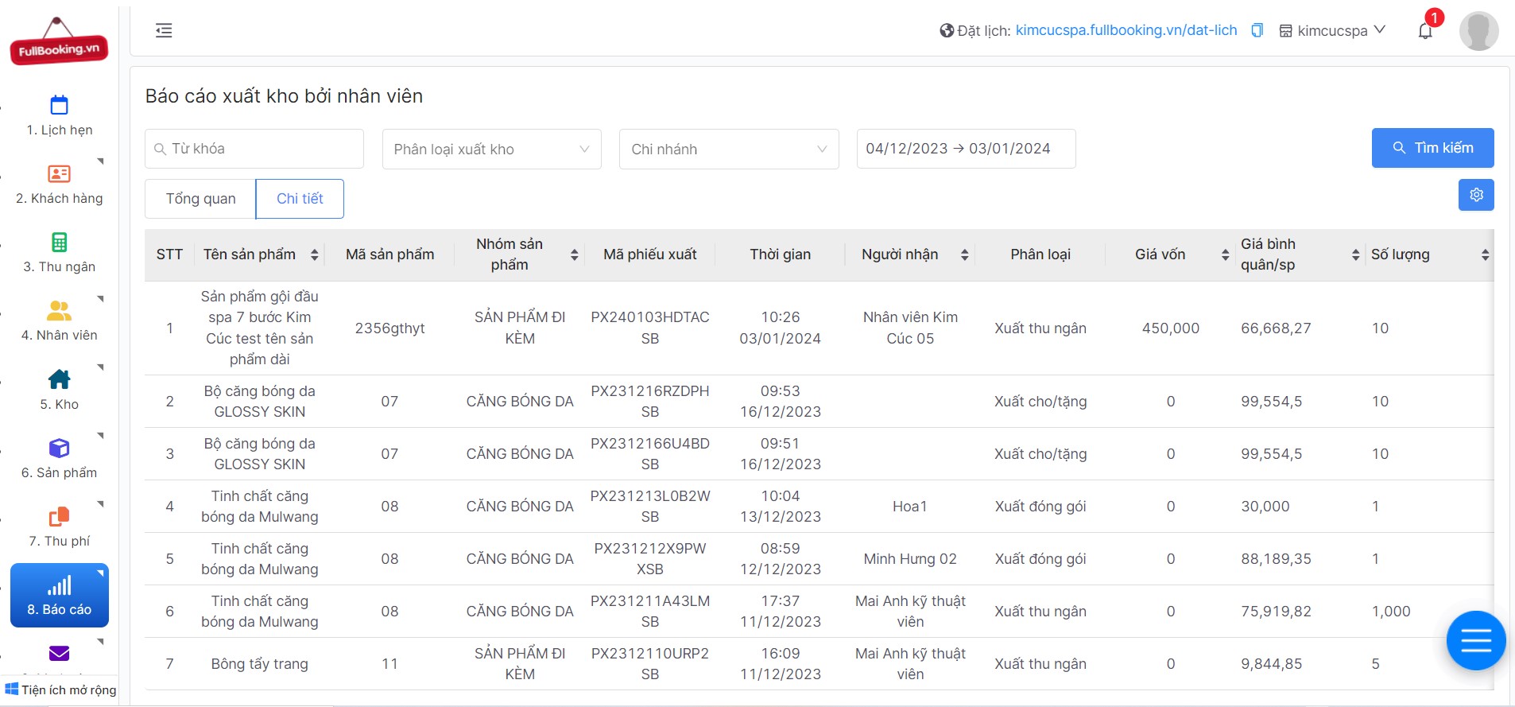Sort by Giá vốn column
1515x707 pixels.
tap(1225, 254)
